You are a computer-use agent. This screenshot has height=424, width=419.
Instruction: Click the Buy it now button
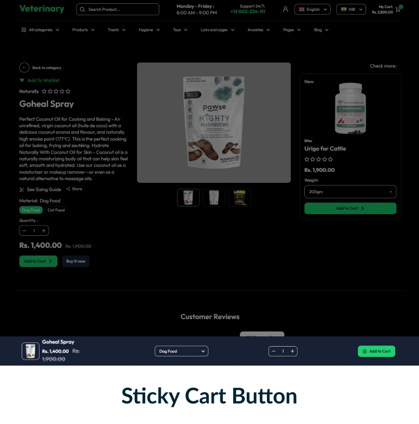[76, 261]
